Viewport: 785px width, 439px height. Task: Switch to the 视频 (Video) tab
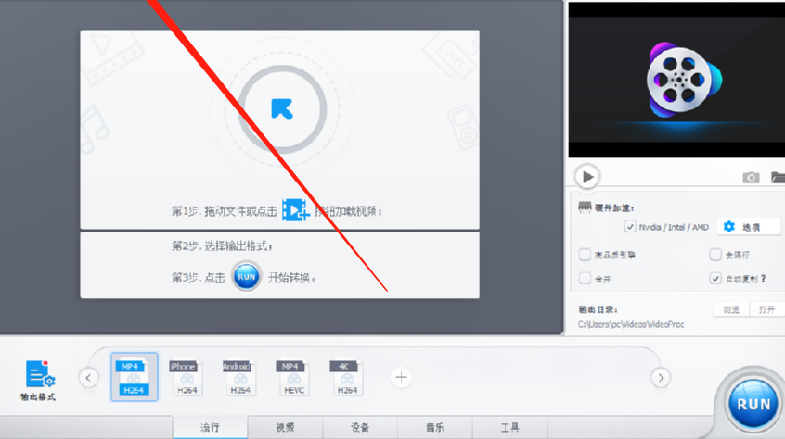click(285, 428)
